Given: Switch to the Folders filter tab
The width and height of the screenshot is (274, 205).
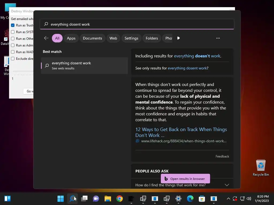Looking at the screenshot, I should coord(152,38).
